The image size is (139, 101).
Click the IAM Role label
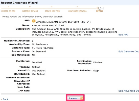(x=24, y=91)
